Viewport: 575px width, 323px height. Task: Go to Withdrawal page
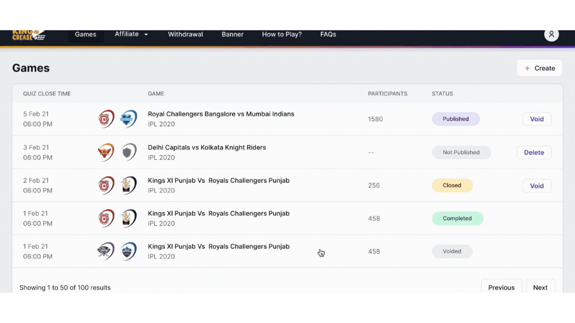[185, 34]
